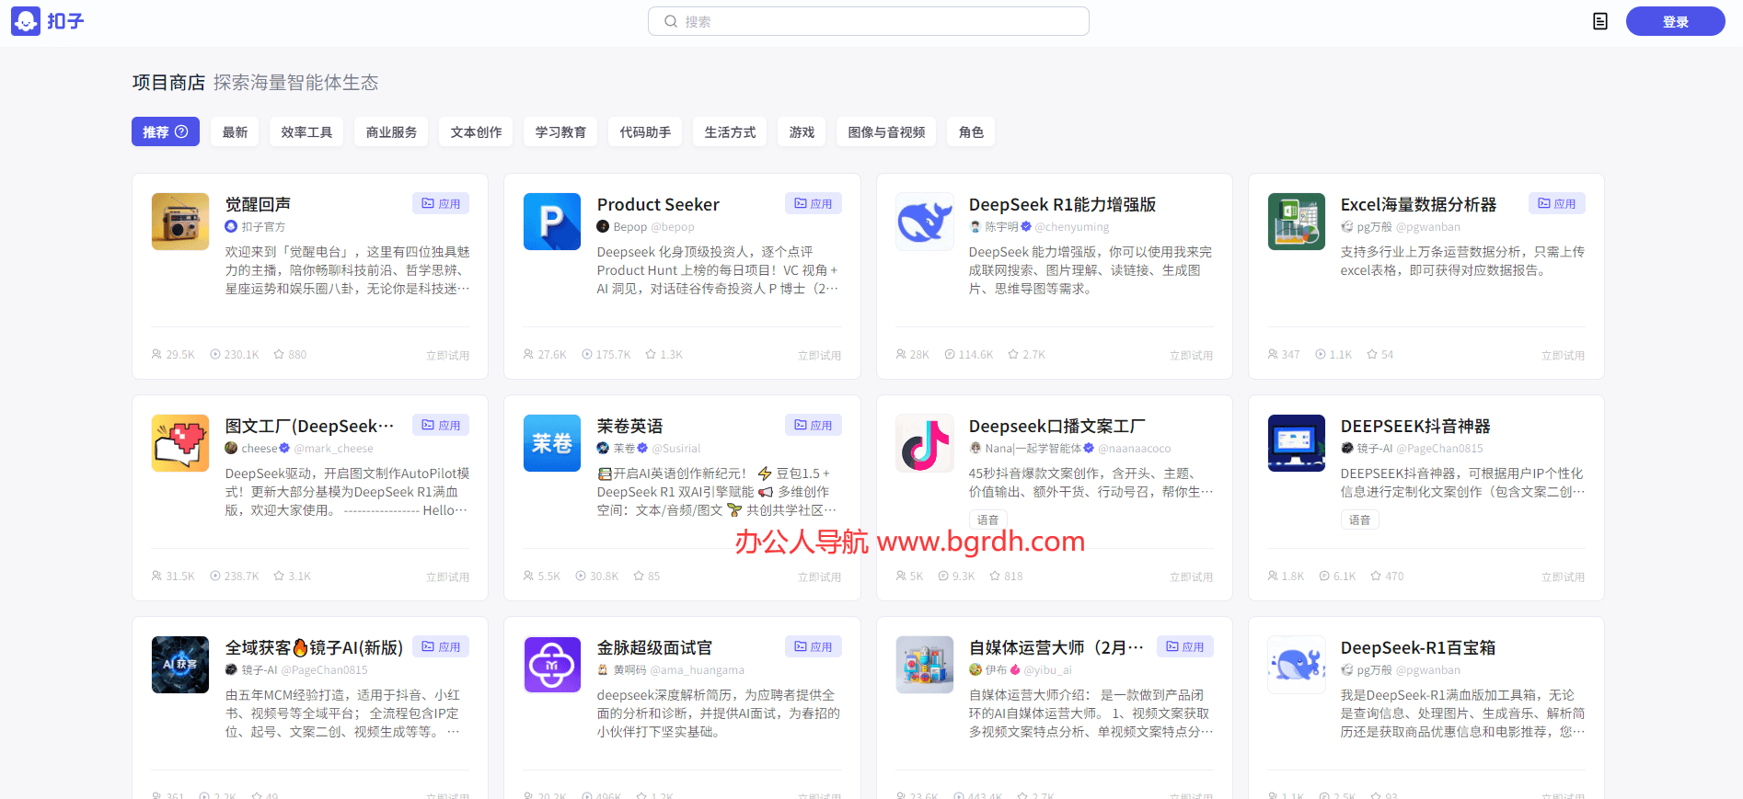Click the Coze 扣子 logo icon
The image size is (1743, 799).
[x=26, y=21]
